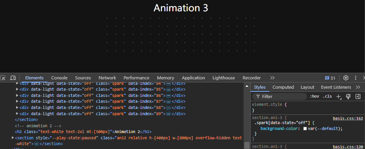The width and height of the screenshot is (365, 149).
Task: Click the Elements panel scrollbar up arrow
Action: tap(247, 86)
